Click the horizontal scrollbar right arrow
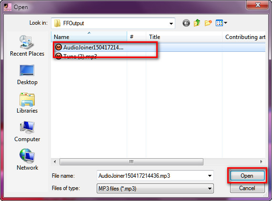 coord(261,162)
